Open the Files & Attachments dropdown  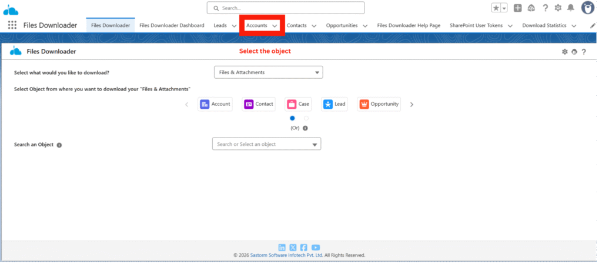click(268, 72)
